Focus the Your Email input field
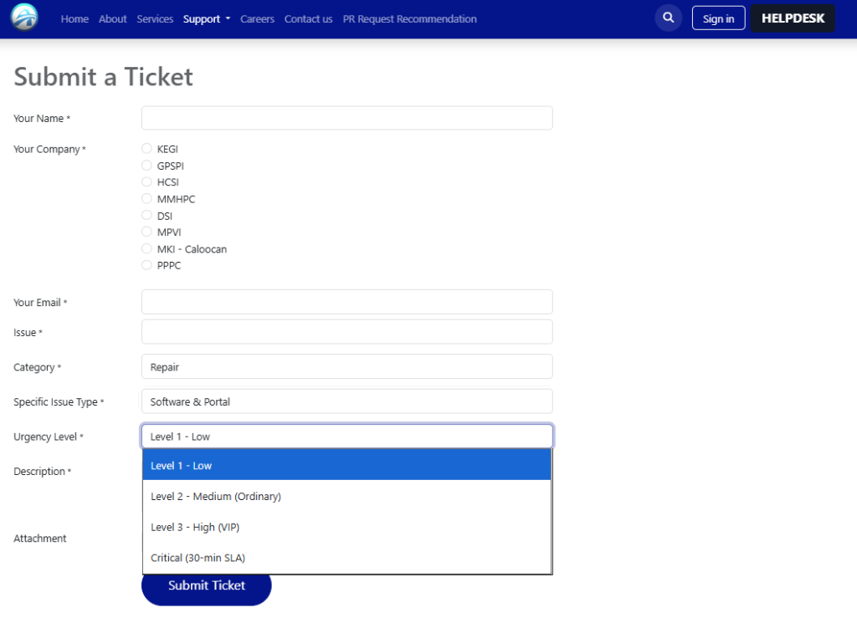 point(347,301)
